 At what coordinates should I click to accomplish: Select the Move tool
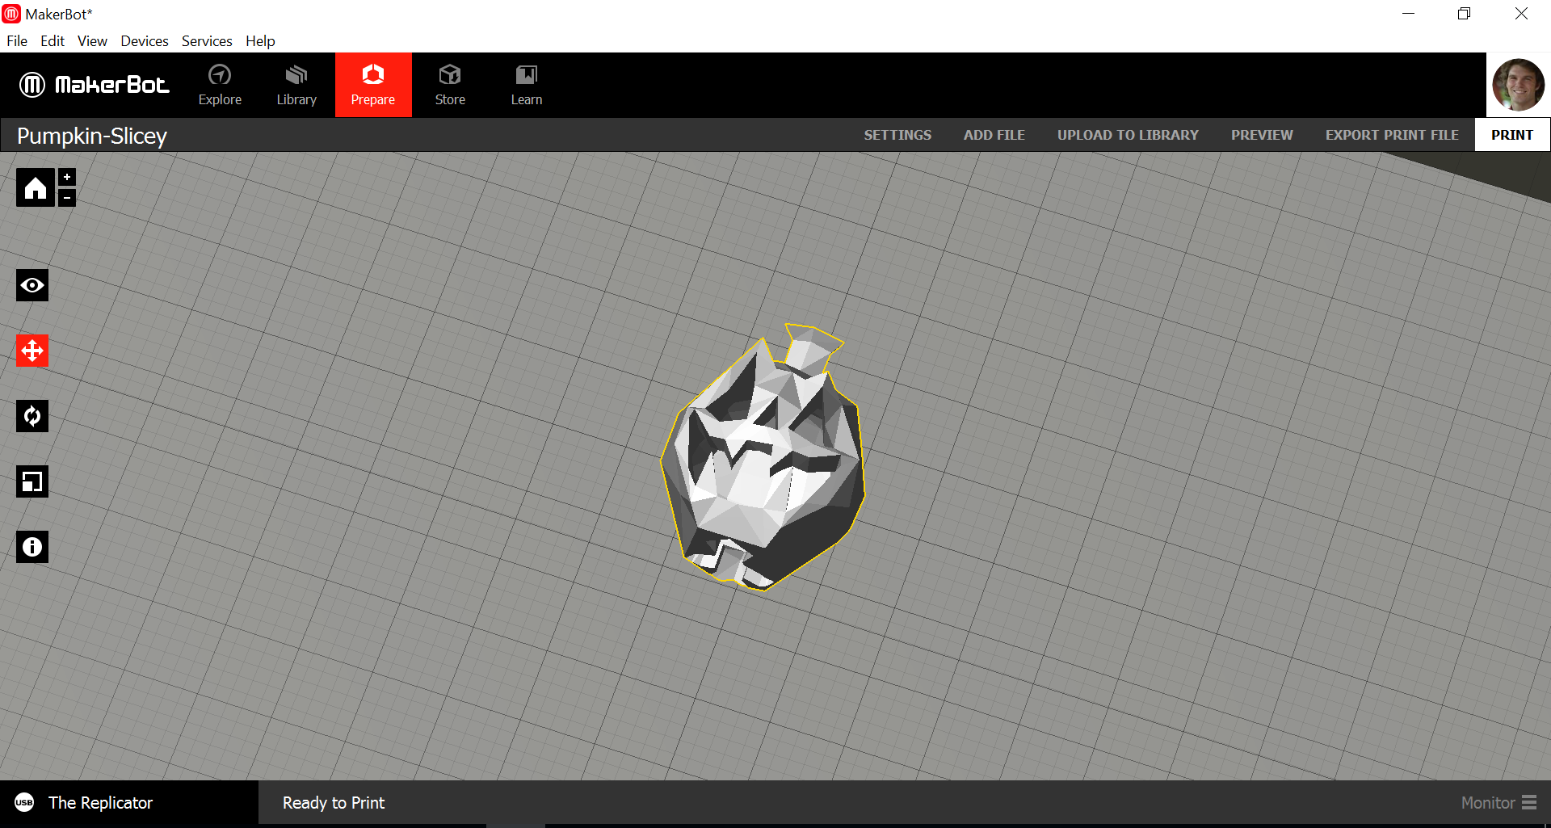[x=32, y=351]
